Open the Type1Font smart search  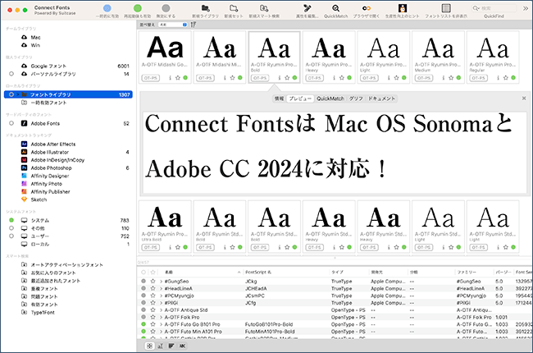click(43, 312)
